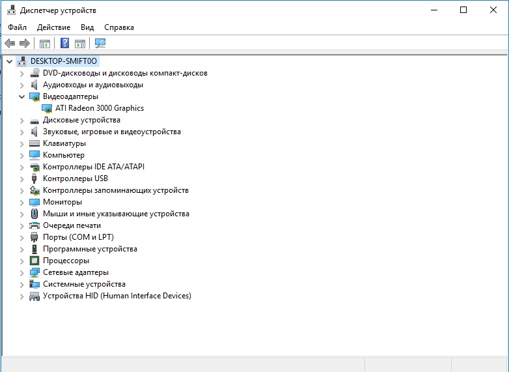Image resolution: width=509 pixels, height=372 pixels.
Task: Collapse the Видеоадаптеры category
Action: (x=21, y=96)
